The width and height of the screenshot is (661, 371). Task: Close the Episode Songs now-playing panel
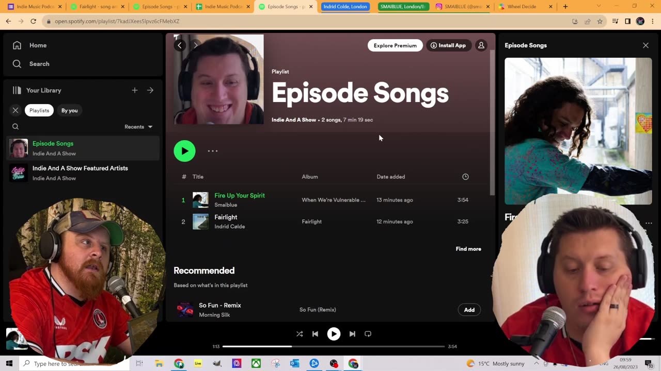pos(646,45)
